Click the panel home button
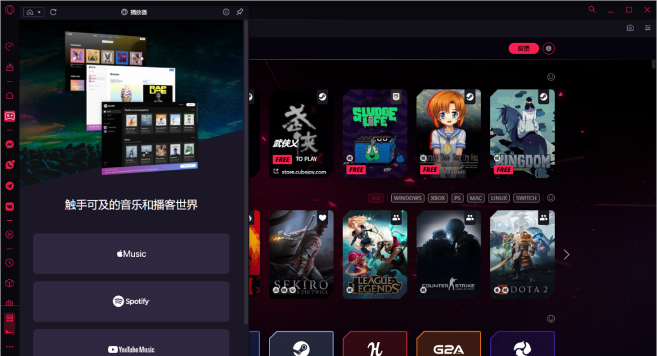657x356 pixels. point(30,12)
